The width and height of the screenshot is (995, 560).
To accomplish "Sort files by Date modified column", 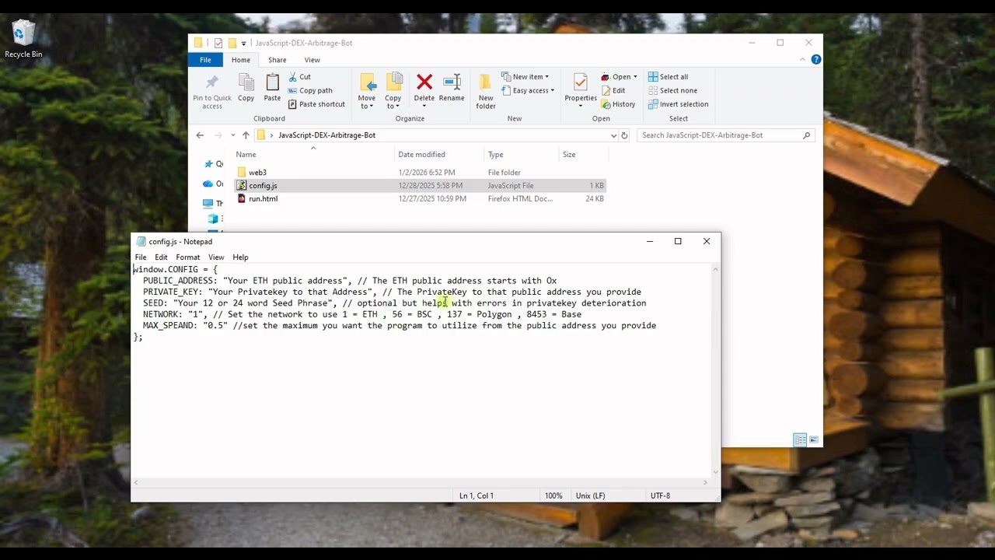I will pyautogui.click(x=440, y=155).
